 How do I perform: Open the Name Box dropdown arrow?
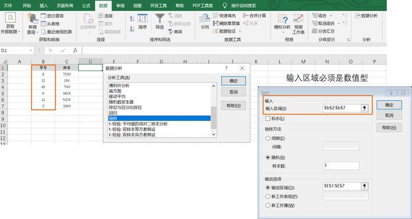pos(31,50)
